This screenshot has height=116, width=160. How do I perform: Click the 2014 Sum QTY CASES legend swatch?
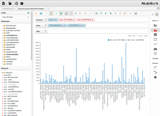108,40
